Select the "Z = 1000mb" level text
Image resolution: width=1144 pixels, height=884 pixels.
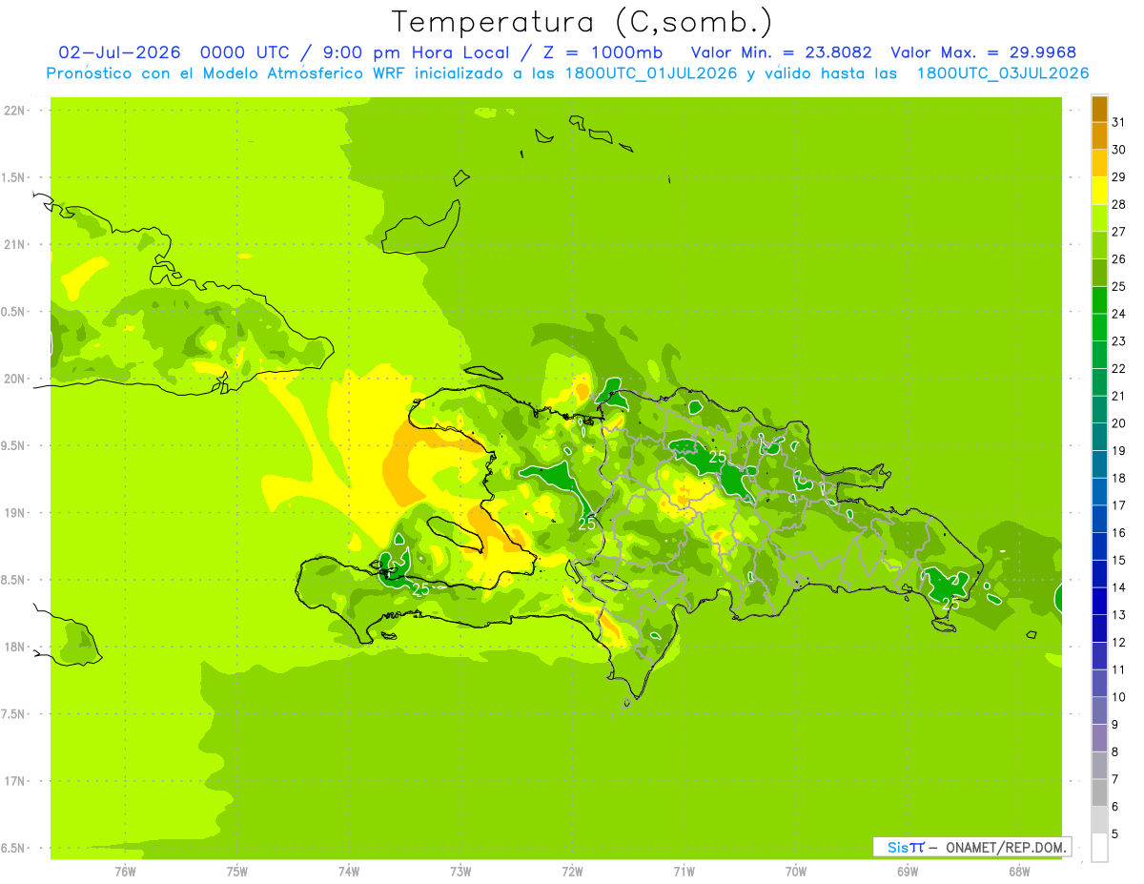click(603, 52)
